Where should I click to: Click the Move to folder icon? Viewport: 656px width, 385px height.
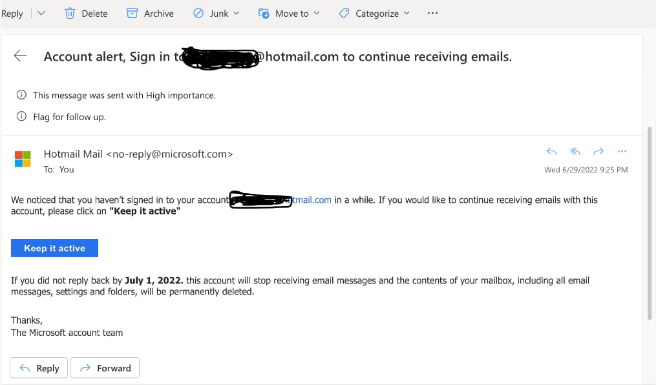click(x=264, y=14)
